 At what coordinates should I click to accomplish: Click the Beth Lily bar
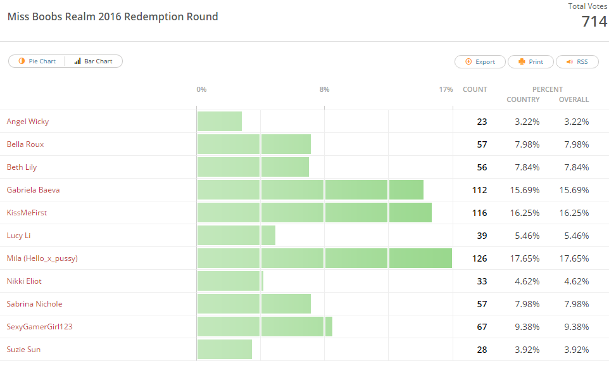tap(253, 167)
